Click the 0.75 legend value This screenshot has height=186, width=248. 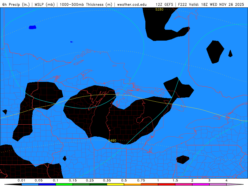click(x=141, y=180)
